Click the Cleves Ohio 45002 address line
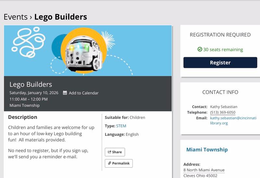This screenshot has height=178, width=260. point(200,176)
